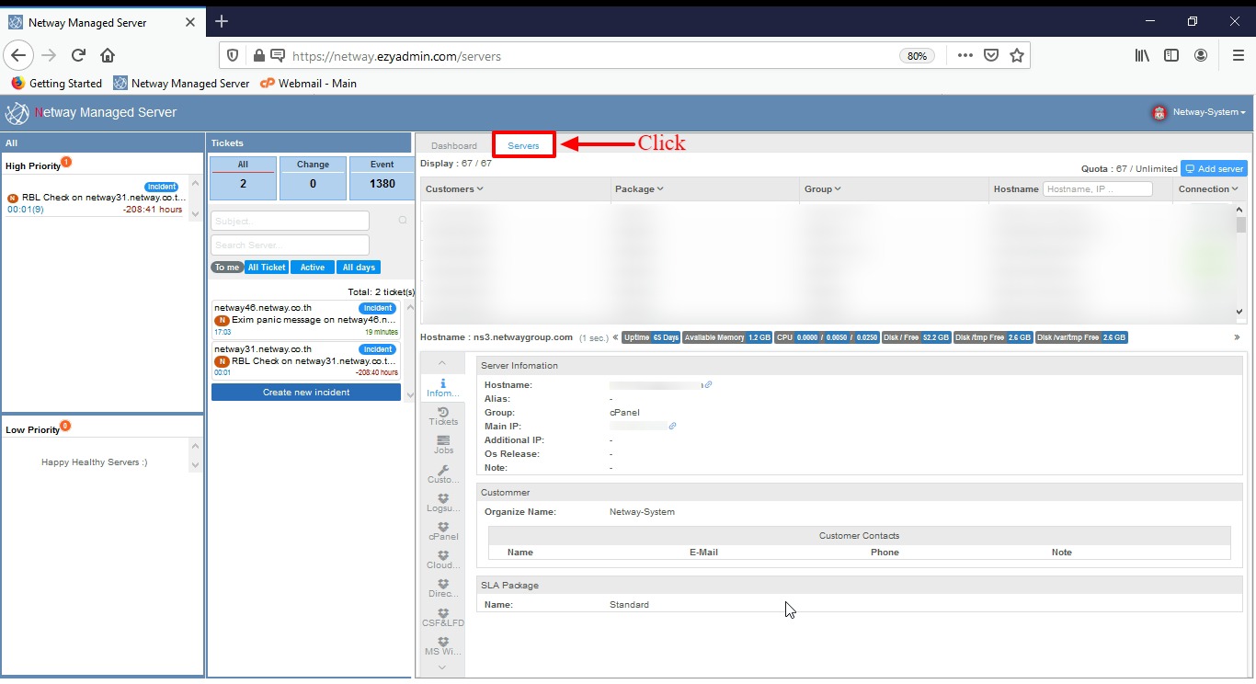1256x684 pixels.
Task: Expand the Customers column dropdown
Action: click(454, 189)
